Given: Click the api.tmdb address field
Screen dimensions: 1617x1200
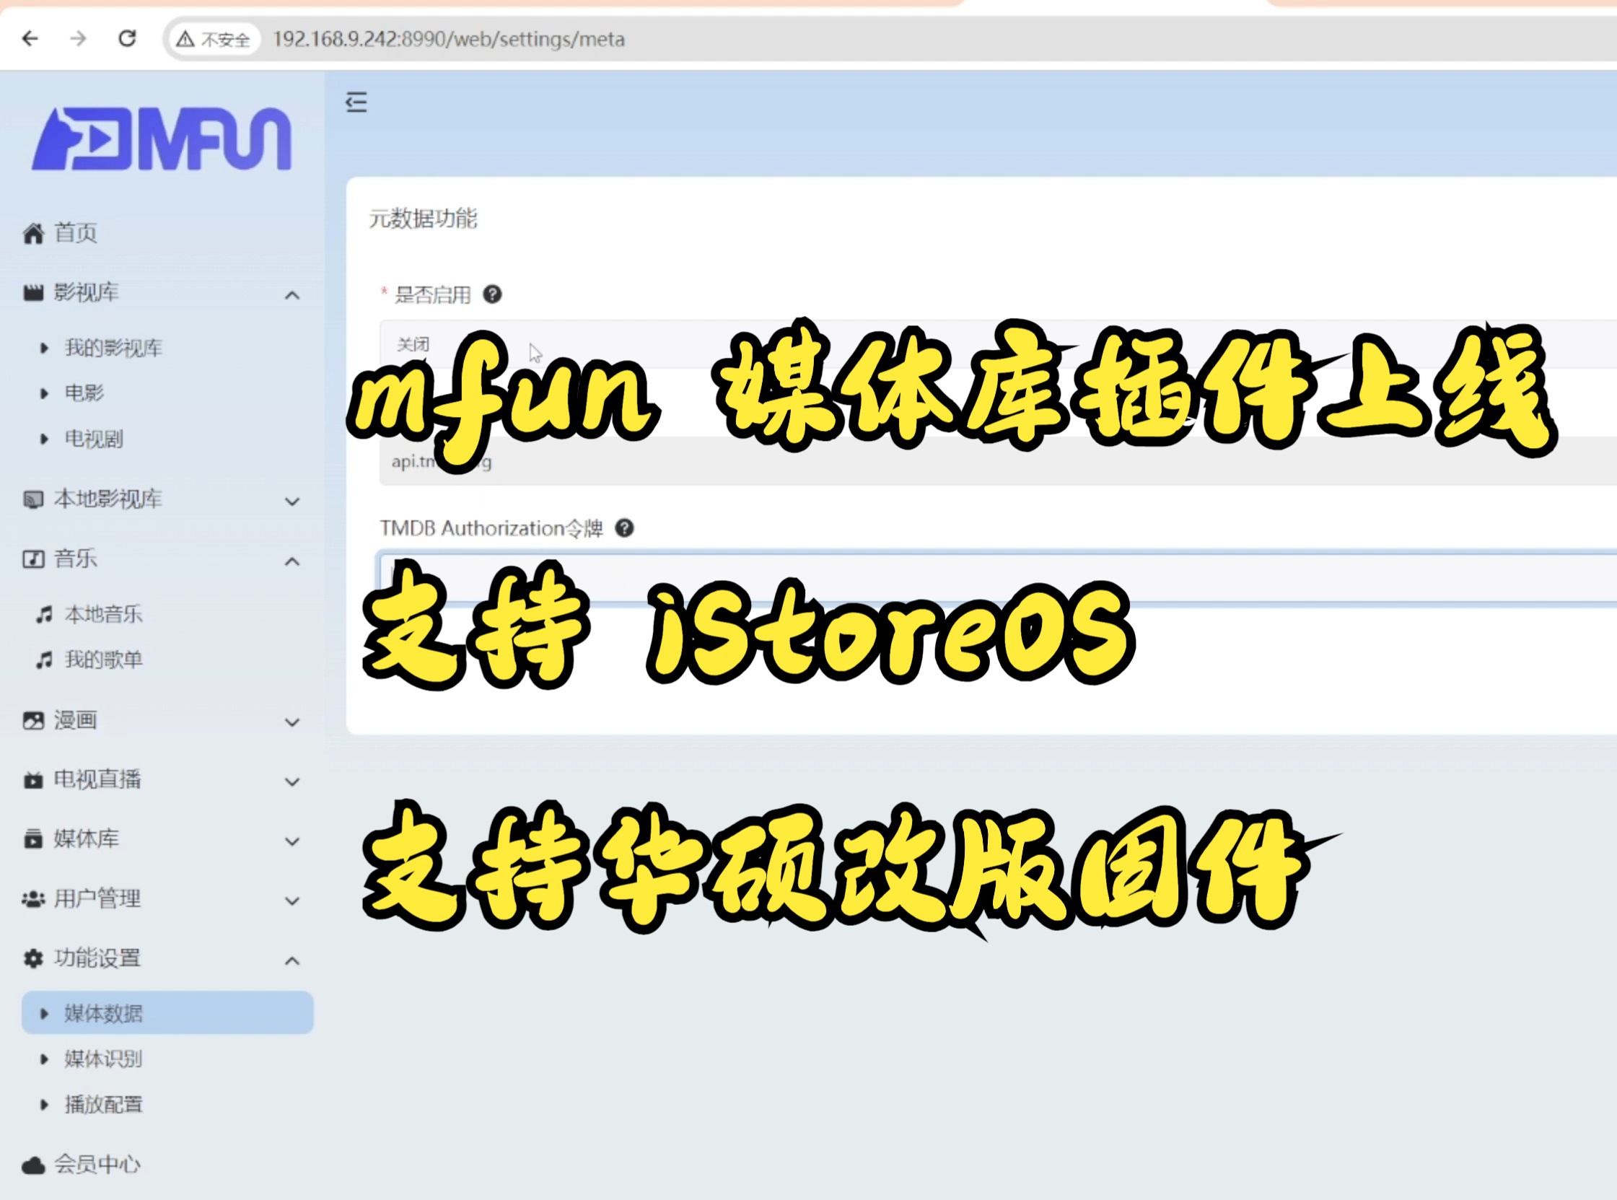Looking at the screenshot, I should point(998,461).
